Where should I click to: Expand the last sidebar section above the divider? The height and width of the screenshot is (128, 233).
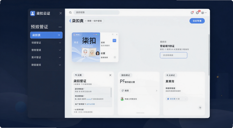tap(46, 65)
